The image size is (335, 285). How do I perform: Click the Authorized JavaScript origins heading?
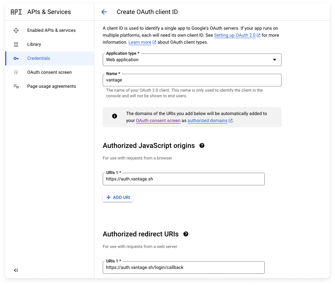point(149,145)
